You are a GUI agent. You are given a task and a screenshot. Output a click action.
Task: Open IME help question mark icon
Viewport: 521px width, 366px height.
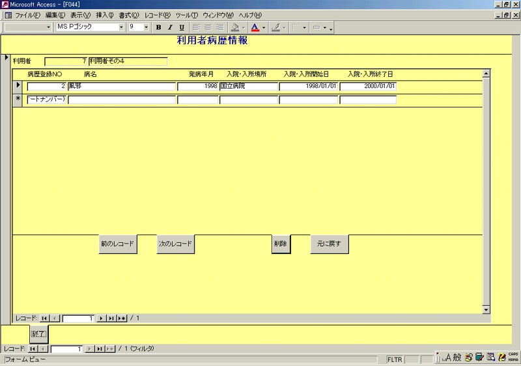click(x=502, y=358)
